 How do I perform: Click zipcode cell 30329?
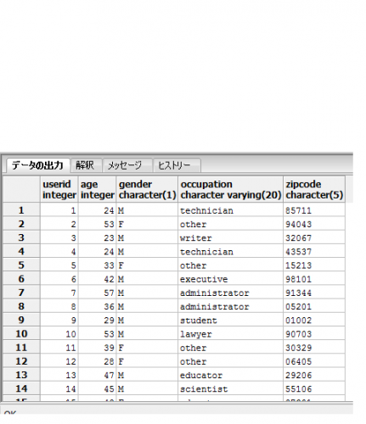(314, 348)
